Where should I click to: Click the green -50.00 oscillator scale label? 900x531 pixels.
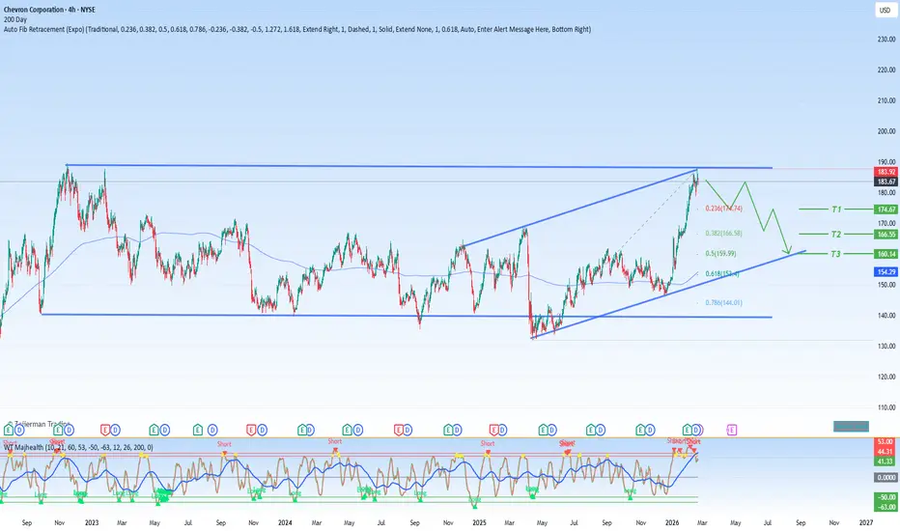tap(886, 497)
